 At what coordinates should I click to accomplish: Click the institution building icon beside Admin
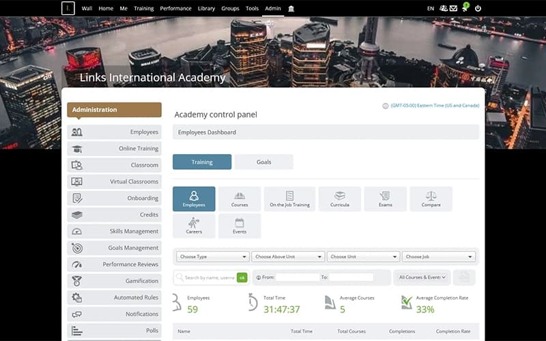pyautogui.click(x=291, y=8)
